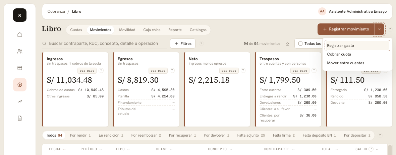Screen dimensions: 396x155
Task: Toggle por pago badge on Traspasos card
Action: (x=300, y=71)
